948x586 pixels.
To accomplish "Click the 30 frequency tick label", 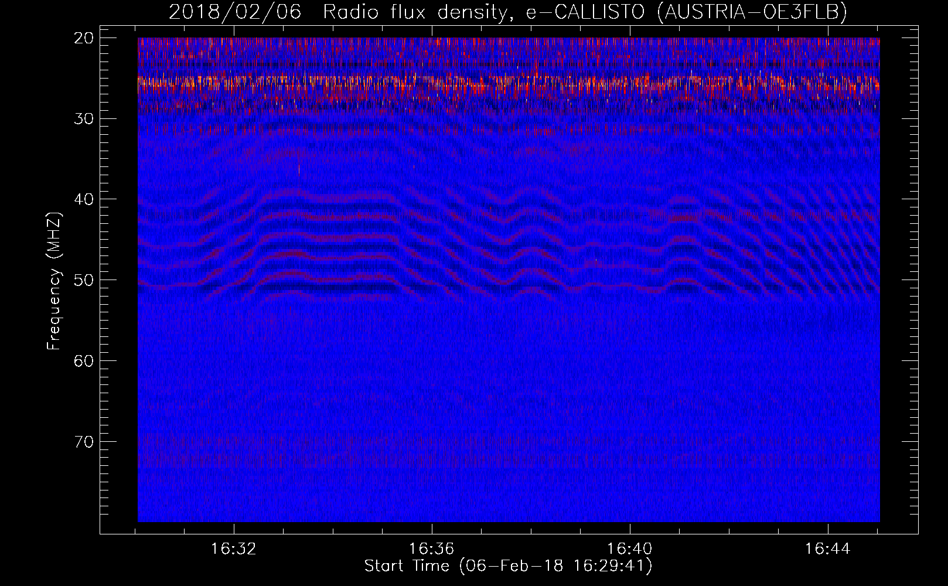I will [84, 118].
